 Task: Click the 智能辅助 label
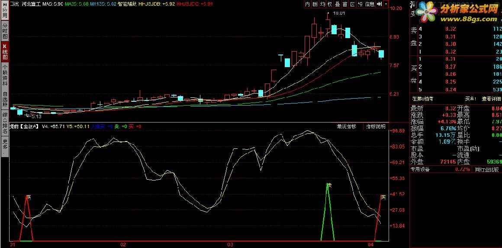tap(127, 4)
